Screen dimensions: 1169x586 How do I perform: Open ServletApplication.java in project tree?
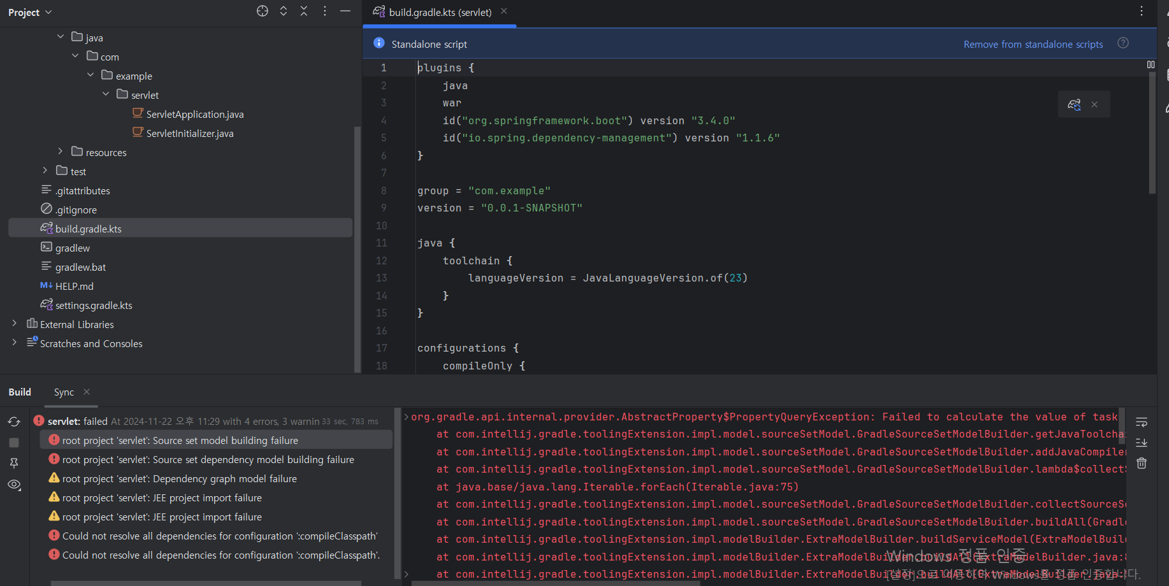(x=195, y=114)
